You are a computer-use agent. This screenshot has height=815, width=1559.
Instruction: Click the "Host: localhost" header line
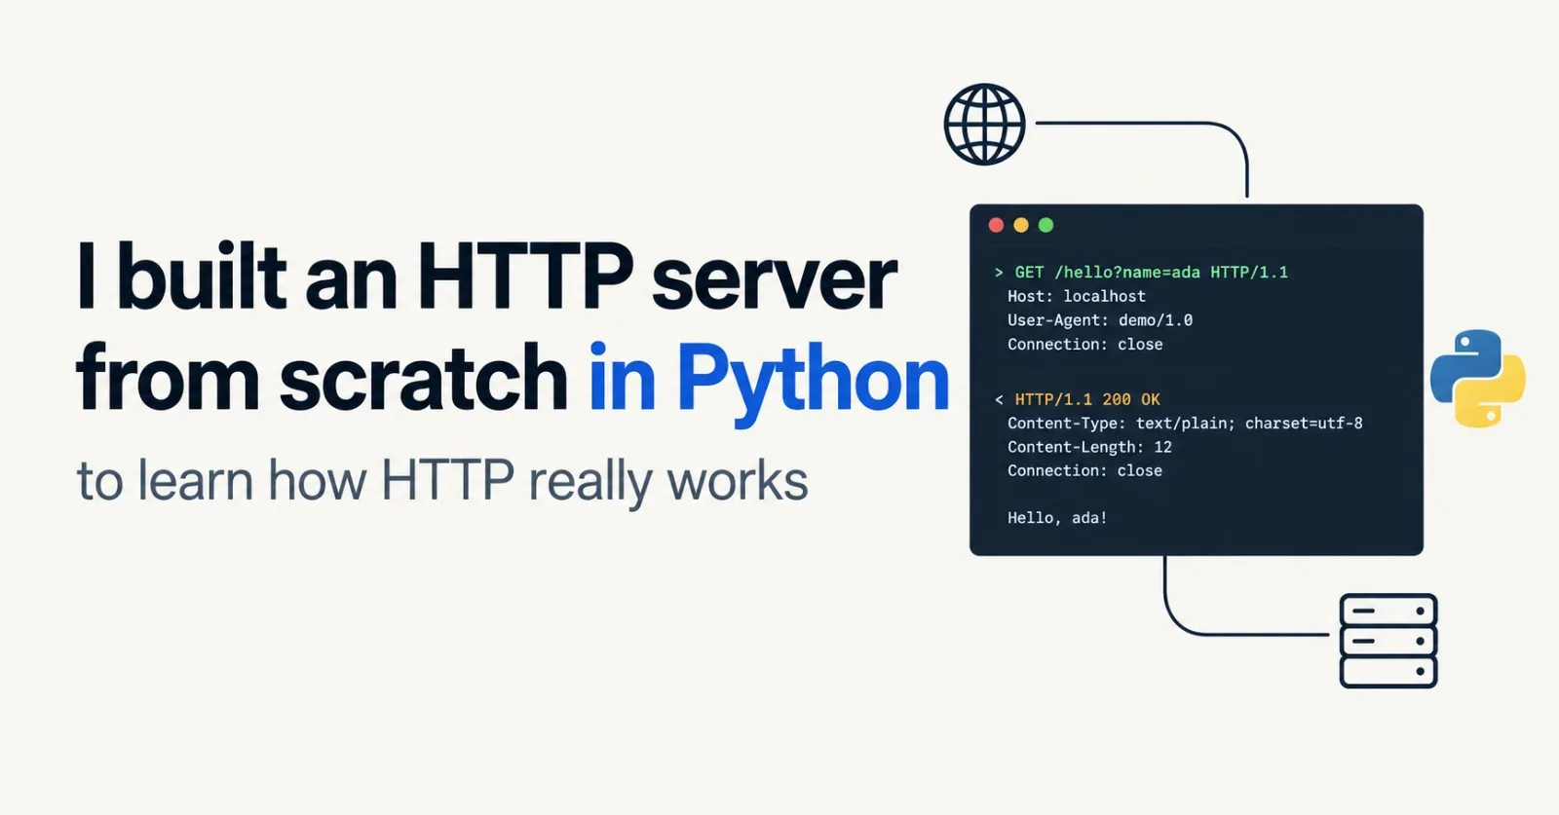1077,296
